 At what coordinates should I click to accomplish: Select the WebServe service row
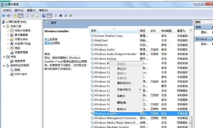point(139,45)
